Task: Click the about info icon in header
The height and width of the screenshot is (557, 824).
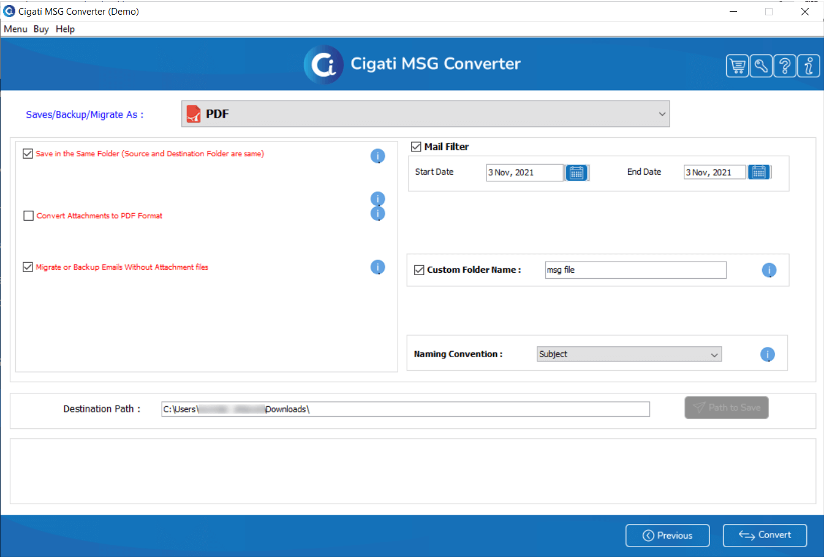Action: click(x=809, y=66)
